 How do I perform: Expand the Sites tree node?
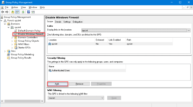pyautogui.click(x=5, y=51)
